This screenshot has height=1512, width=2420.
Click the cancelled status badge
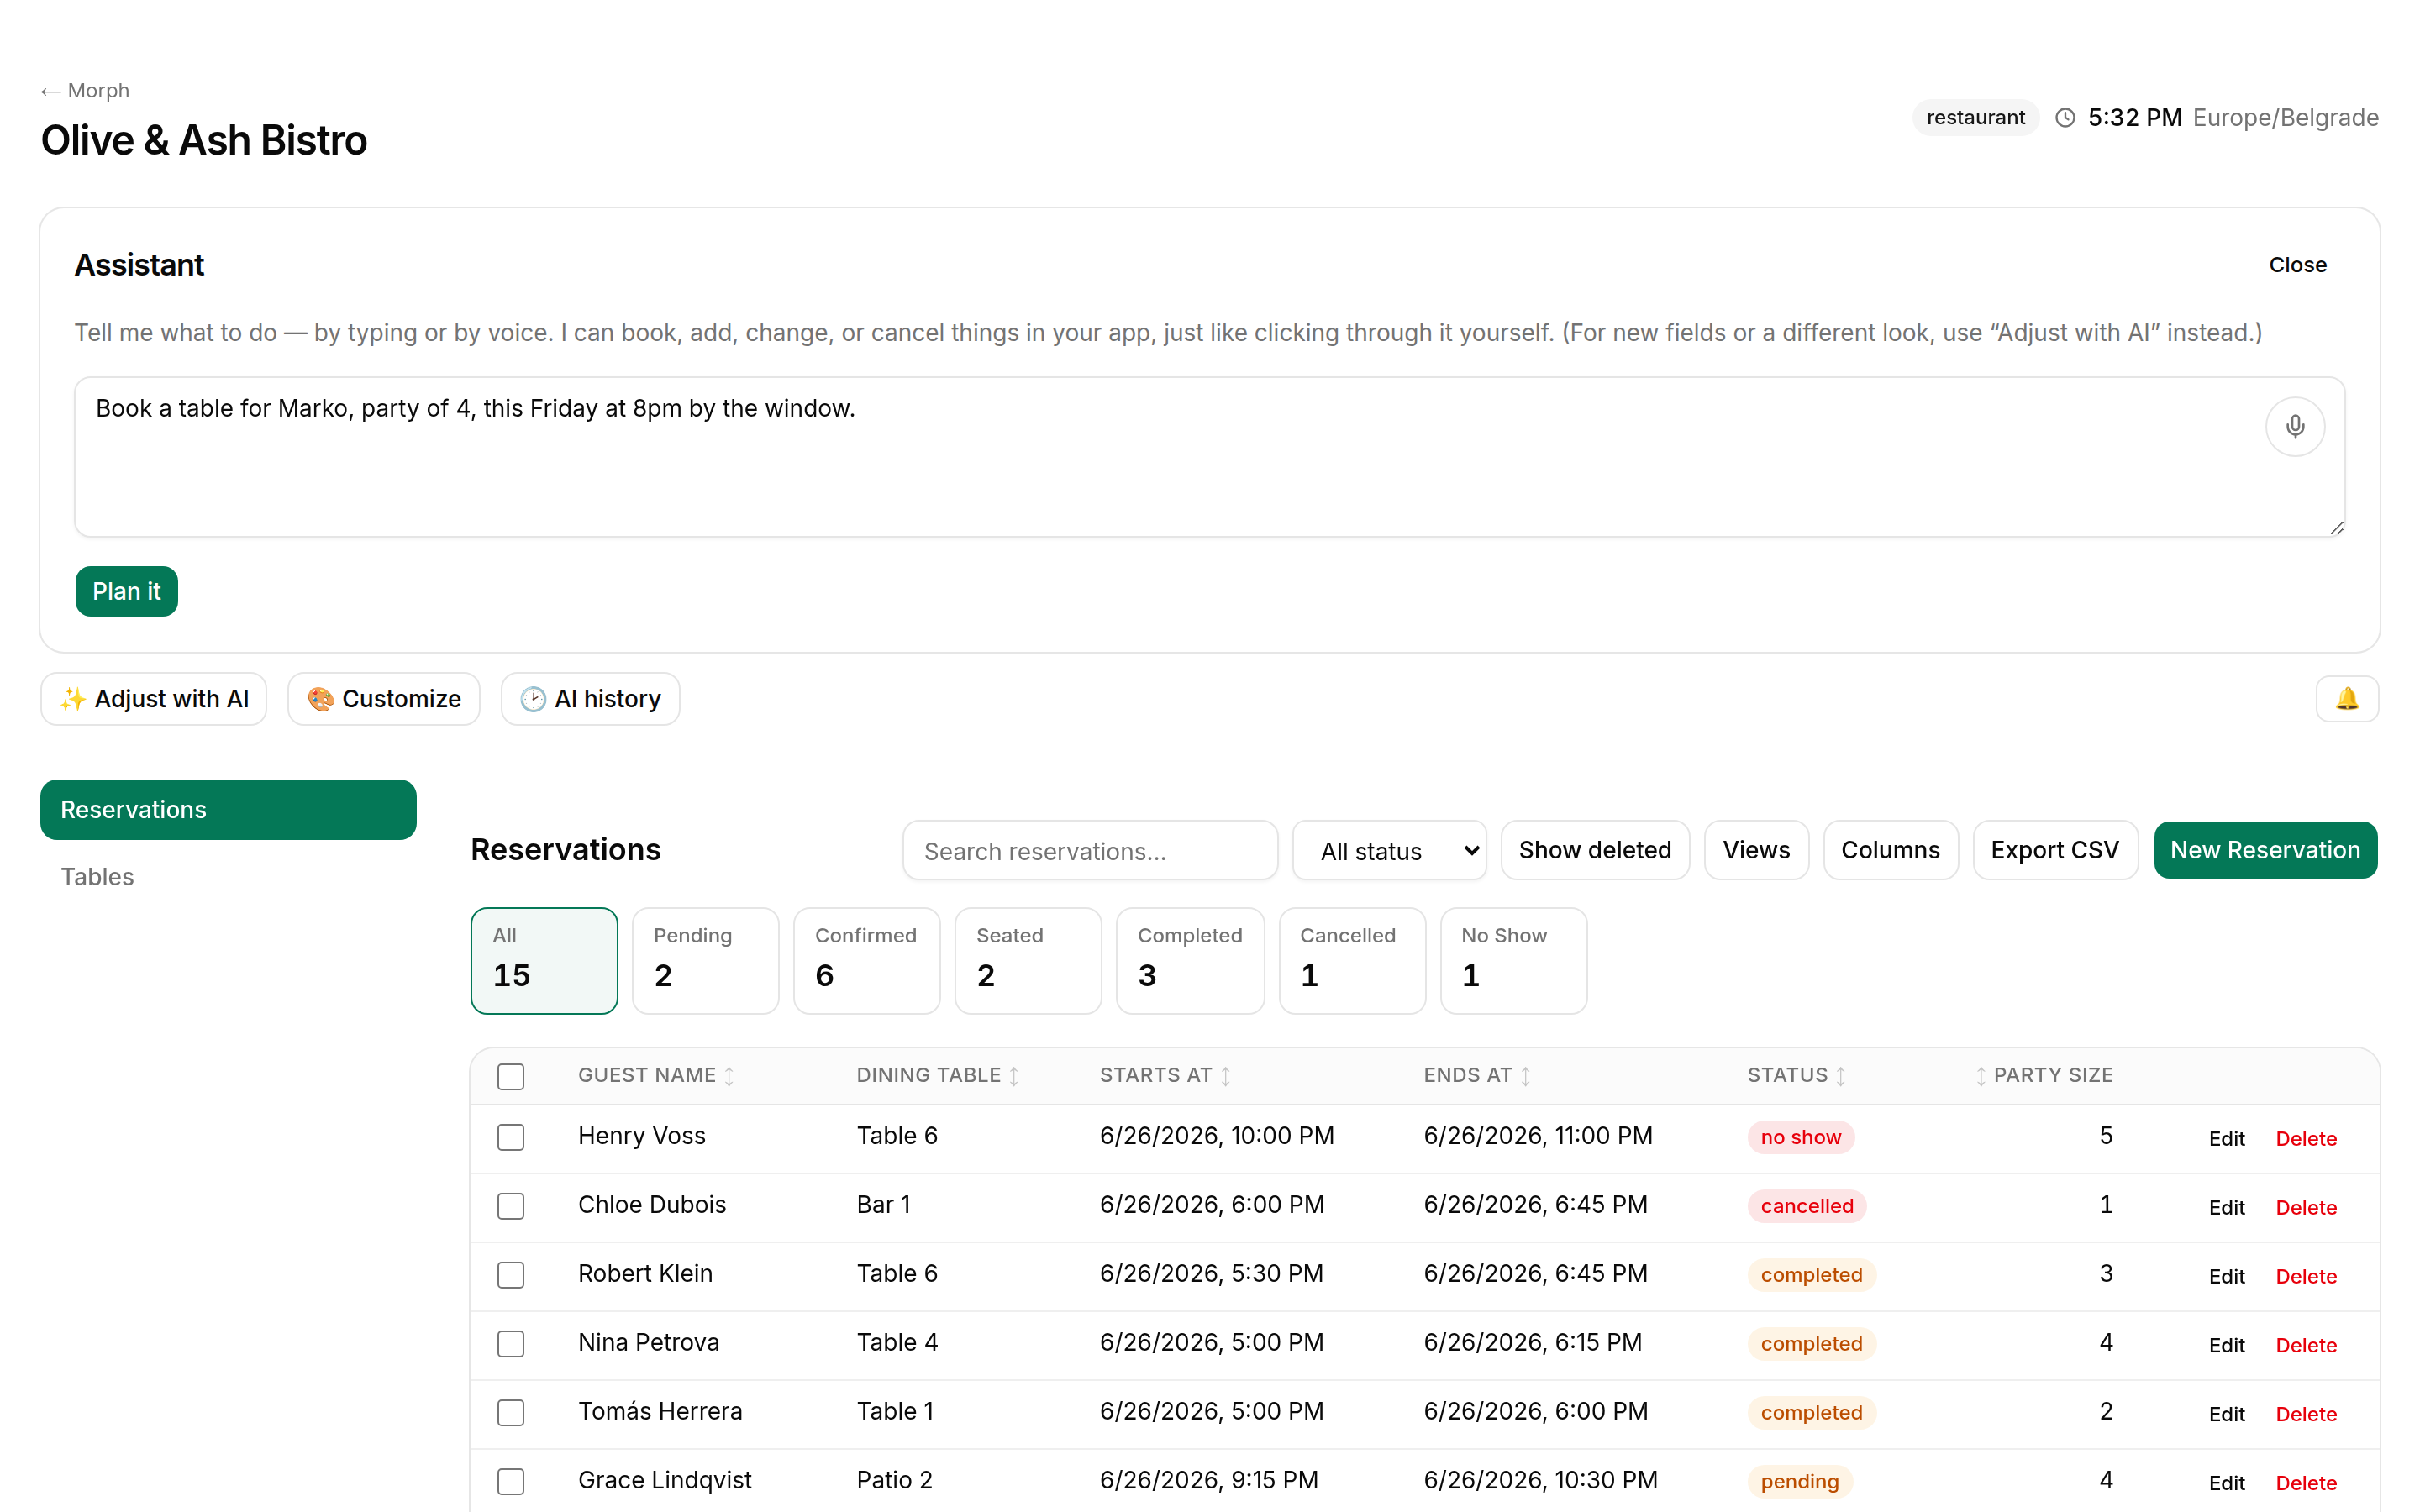tap(1806, 1207)
